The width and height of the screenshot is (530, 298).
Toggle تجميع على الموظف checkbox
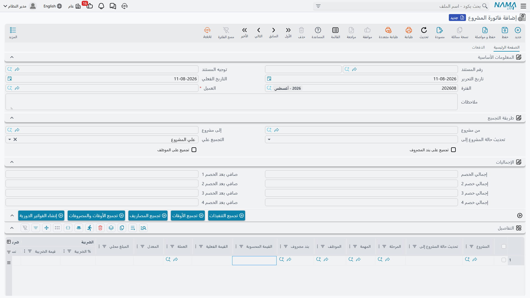(194, 150)
